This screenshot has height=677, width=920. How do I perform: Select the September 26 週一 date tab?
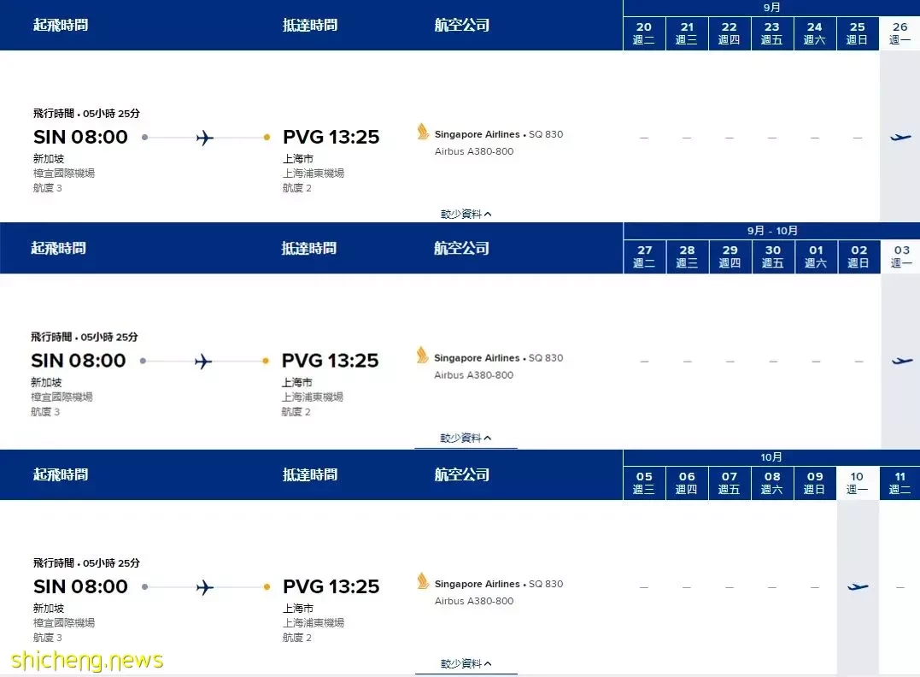[899, 32]
